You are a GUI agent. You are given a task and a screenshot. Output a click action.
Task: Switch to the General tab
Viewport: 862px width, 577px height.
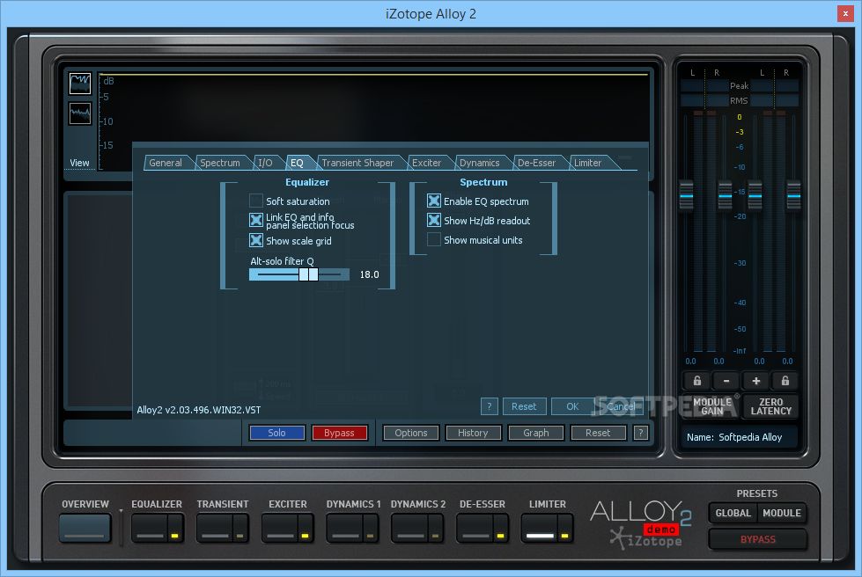tap(166, 163)
